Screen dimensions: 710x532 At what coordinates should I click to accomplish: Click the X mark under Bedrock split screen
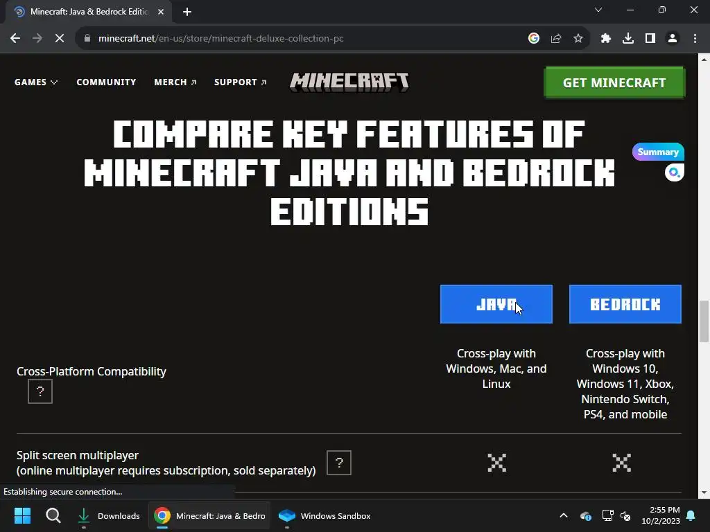(622, 463)
